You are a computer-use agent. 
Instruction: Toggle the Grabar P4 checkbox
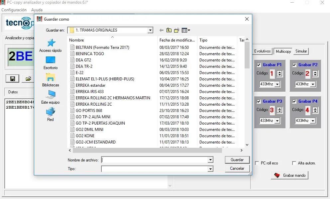(294, 101)
